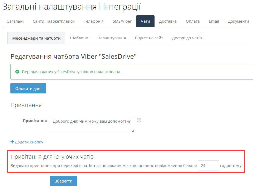
Task: Click the active Чати tab
Action: [x=145, y=21]
